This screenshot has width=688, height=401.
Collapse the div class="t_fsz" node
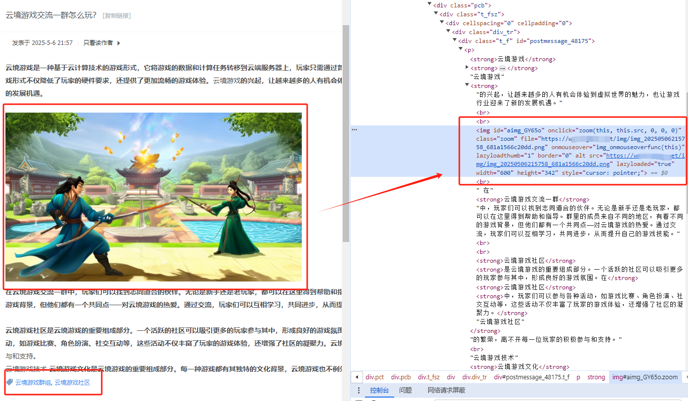click(x=436, y=14)
